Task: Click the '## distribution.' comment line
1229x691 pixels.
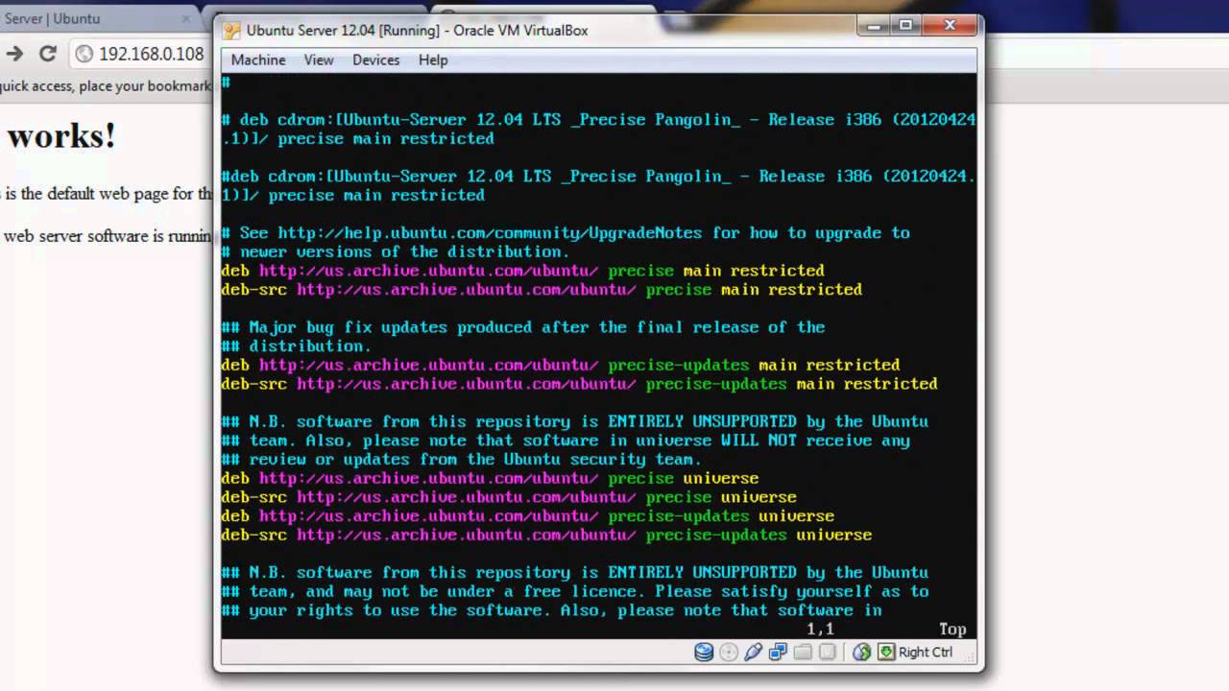Action: 296,345
